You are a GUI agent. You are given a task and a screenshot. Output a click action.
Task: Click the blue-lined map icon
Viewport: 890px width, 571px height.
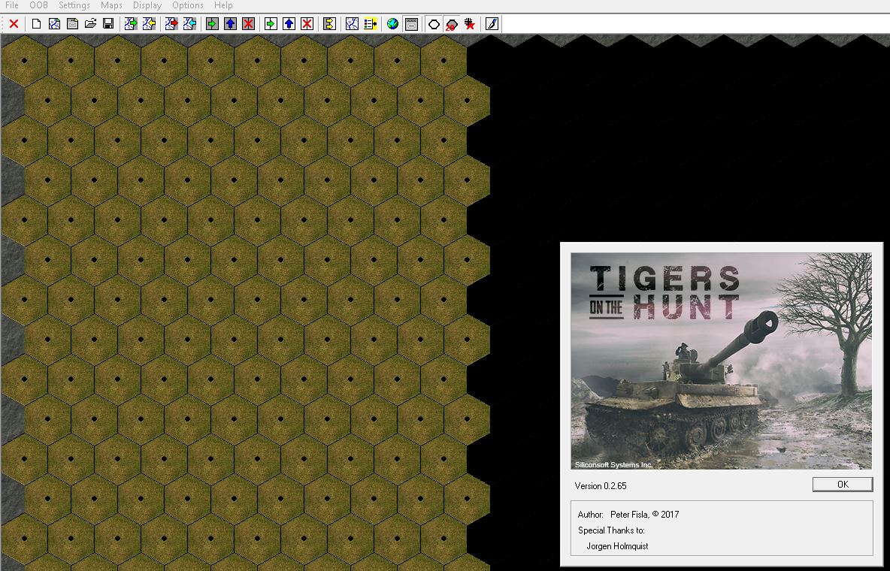click(352, 24)
